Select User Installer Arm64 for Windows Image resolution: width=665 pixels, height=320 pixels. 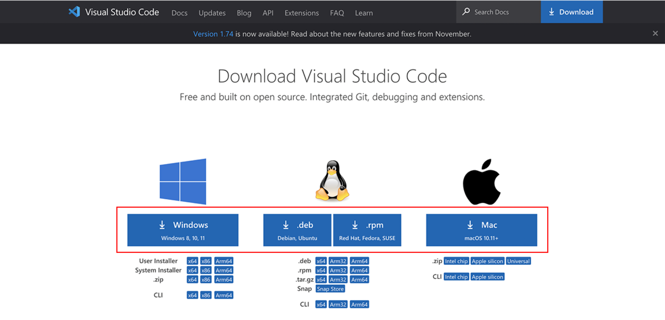[x=224, y=261]
